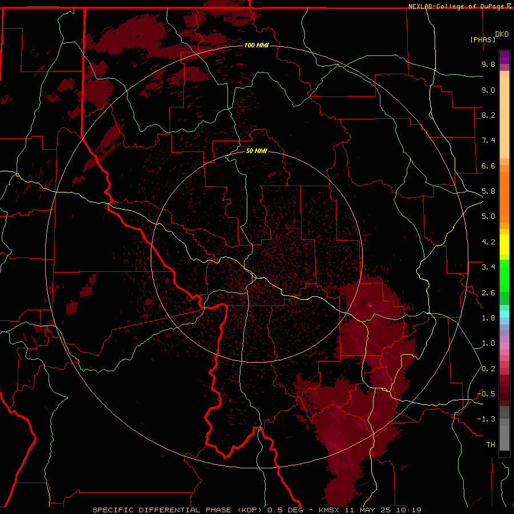Click the 1.0 value on color scale
The image size is (514, 514).
point(488,343)
